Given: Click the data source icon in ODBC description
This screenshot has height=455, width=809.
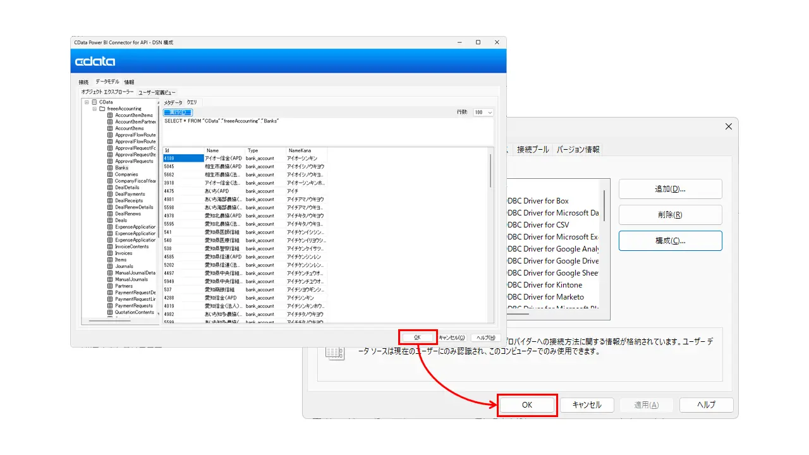Looking at the screenshot, I should [335, 353].
